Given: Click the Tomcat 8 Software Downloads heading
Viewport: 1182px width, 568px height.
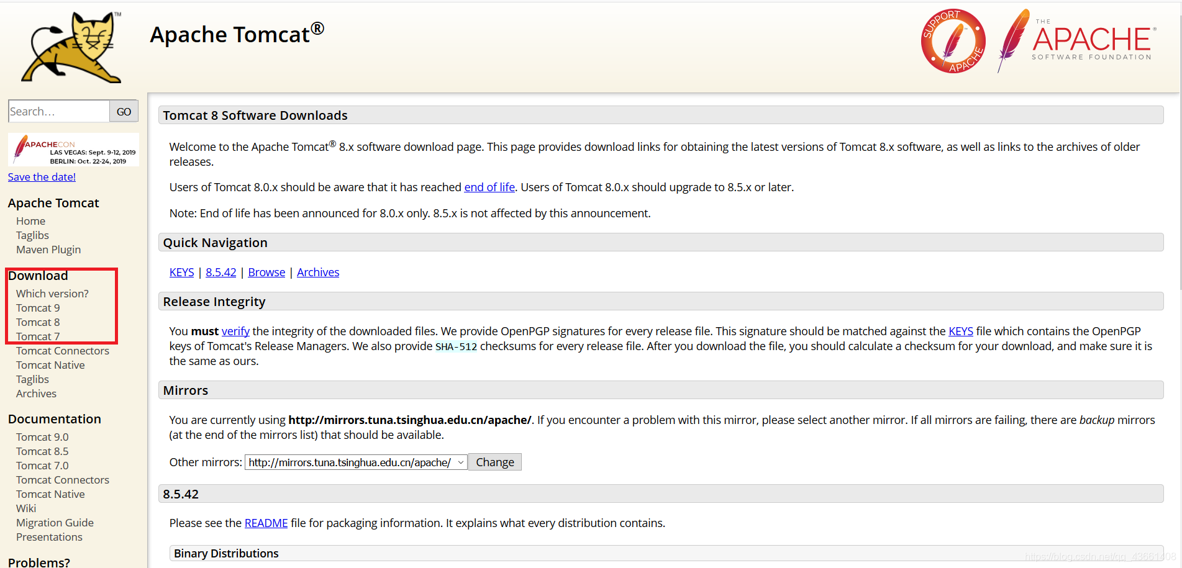Looking at the screenshot, I should point(255,115).
